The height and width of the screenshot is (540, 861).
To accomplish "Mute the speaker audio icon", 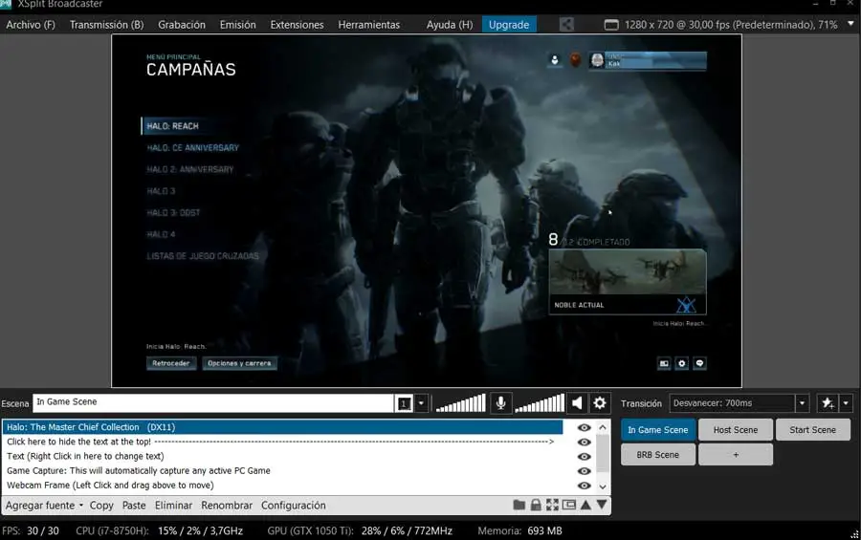I will pyautogui.click(x=577, y=403).
